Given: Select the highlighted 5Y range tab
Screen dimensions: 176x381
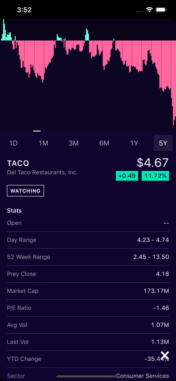Looking at the screenshot, I should tap(163, 143).
